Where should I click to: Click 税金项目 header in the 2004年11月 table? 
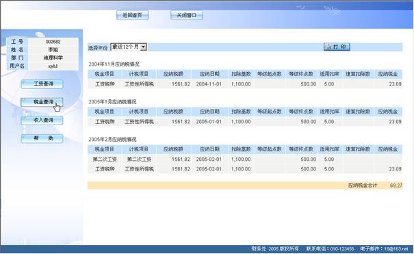pyautogui.click(x=105, y=74)
